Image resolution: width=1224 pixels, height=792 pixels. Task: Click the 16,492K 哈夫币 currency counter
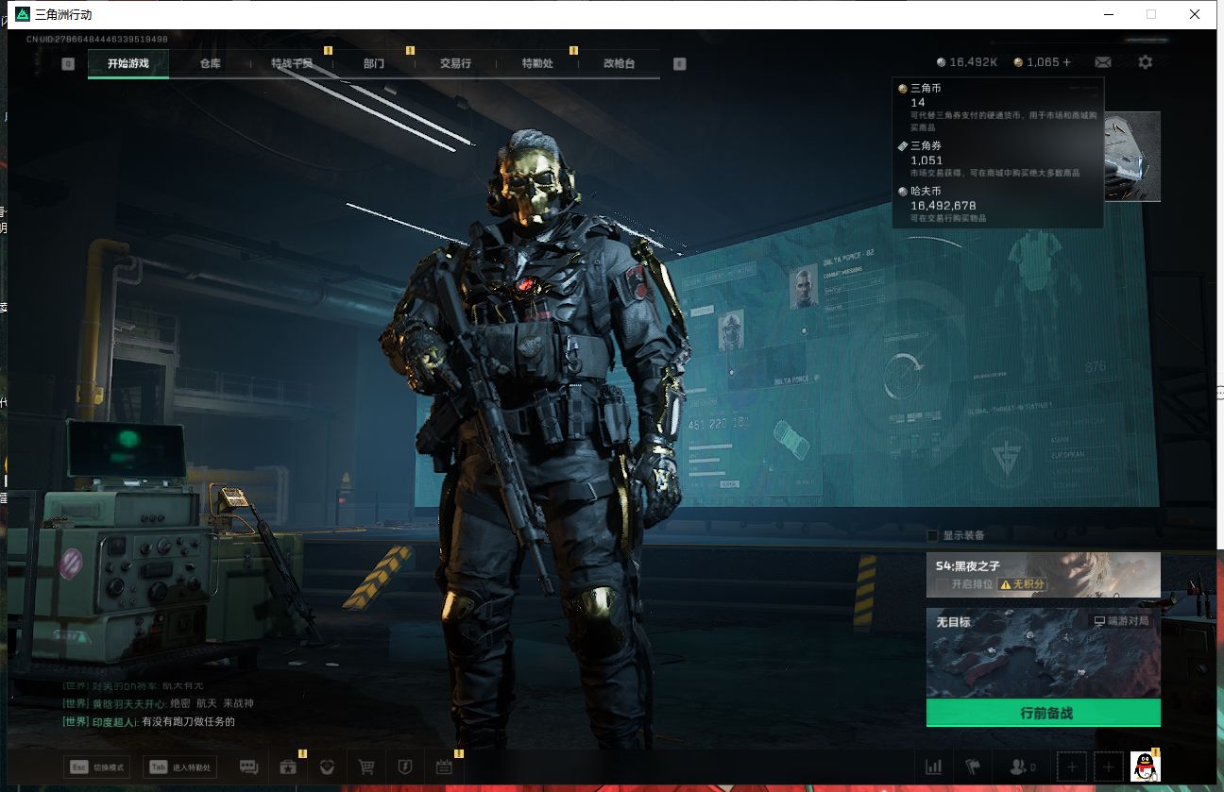(x=967, y=62)
